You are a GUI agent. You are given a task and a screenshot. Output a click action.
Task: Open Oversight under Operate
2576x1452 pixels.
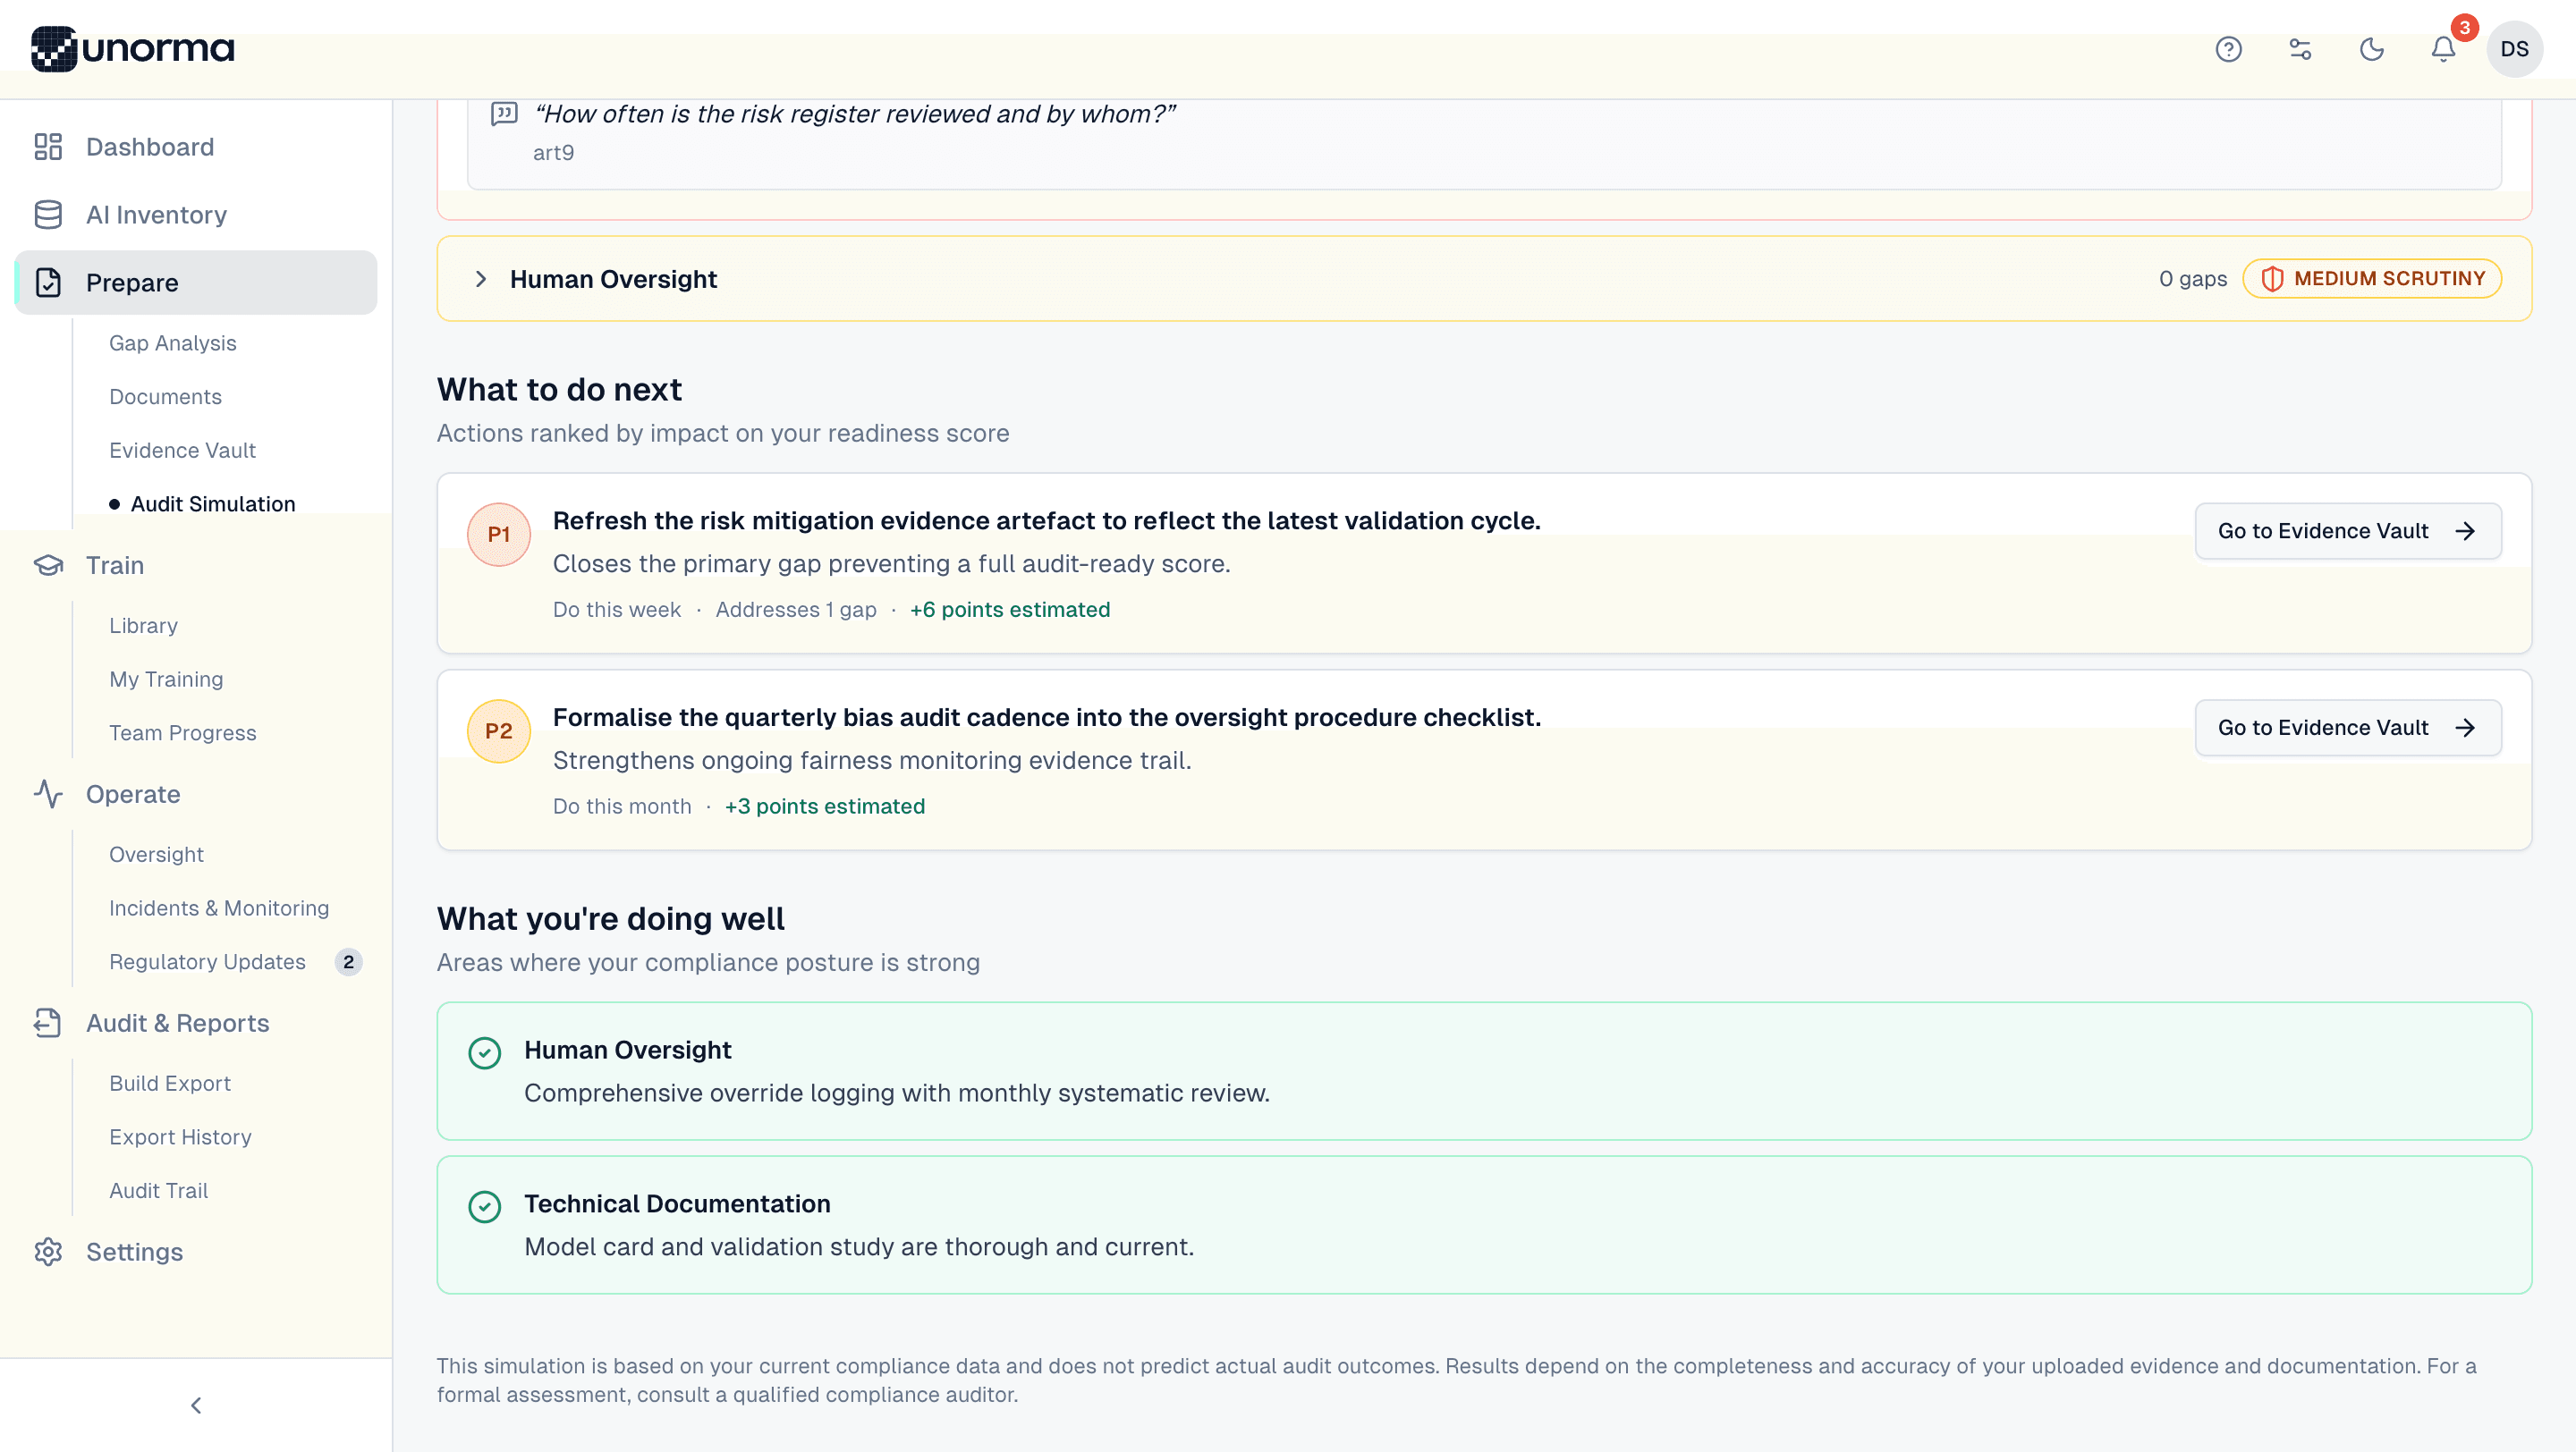tap(156, 856)
